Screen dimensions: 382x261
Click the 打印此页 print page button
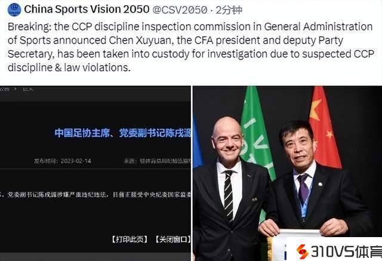tap(130, 239)
